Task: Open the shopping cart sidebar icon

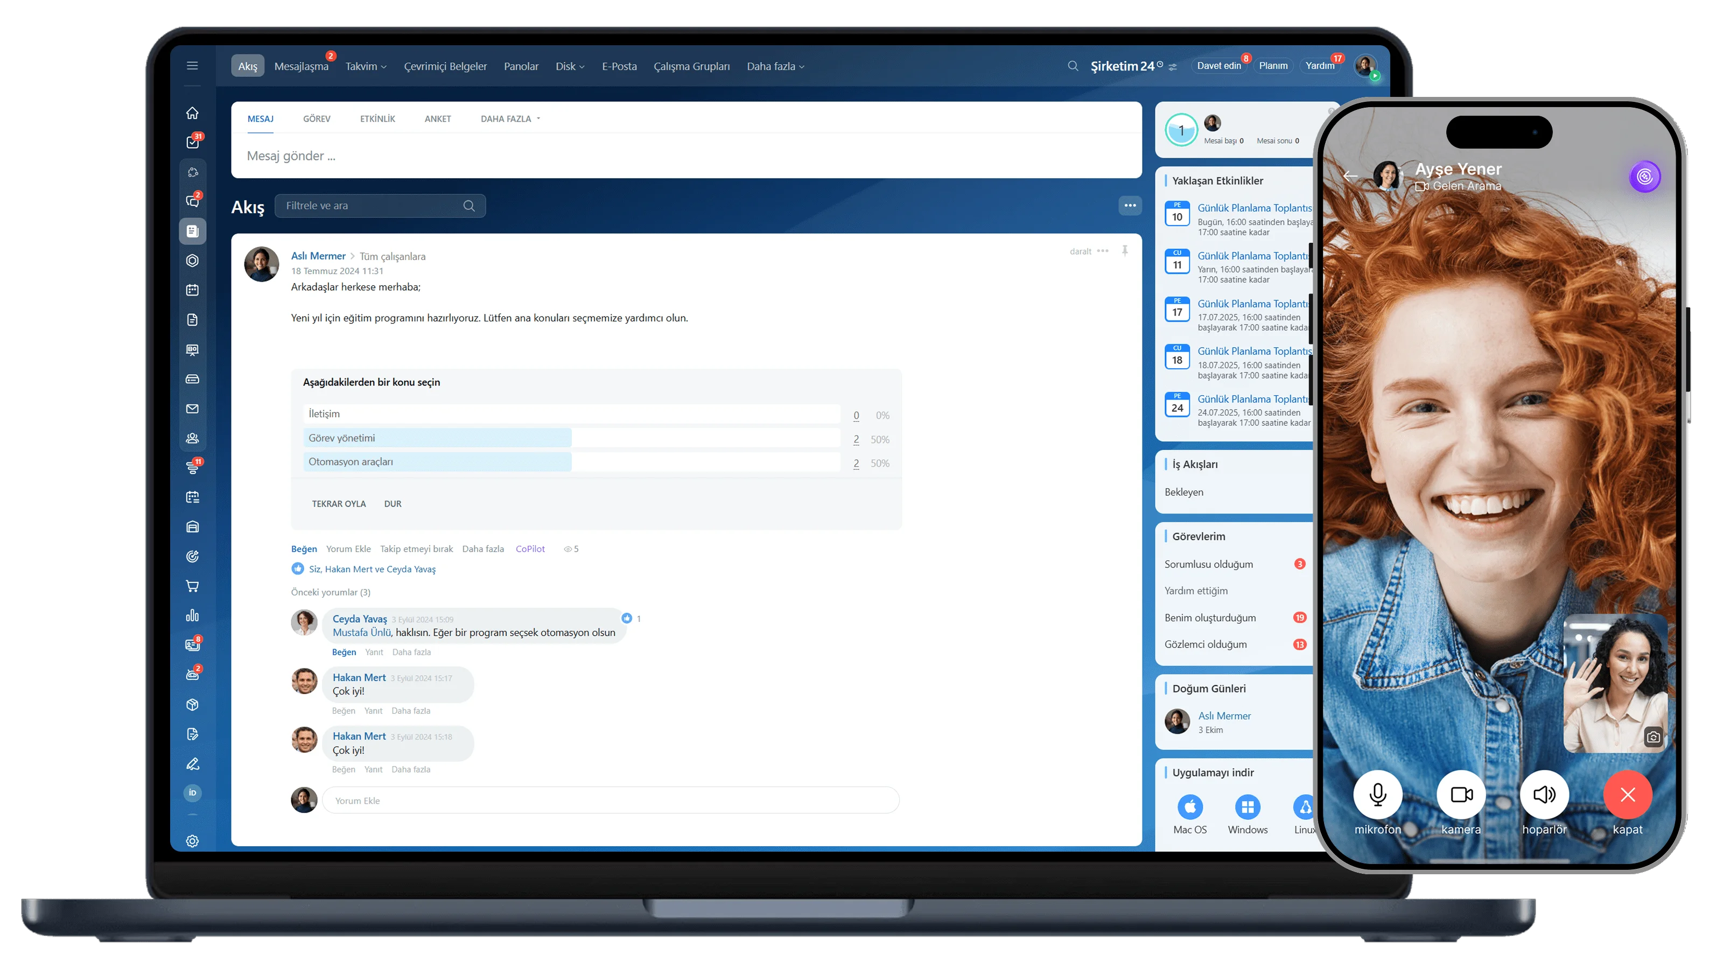Action: [192, 586]
